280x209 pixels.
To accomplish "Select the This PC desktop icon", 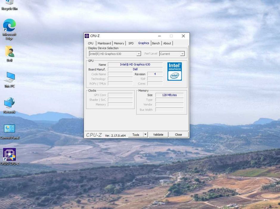I will pyautogui.click(x=10, y=79).
